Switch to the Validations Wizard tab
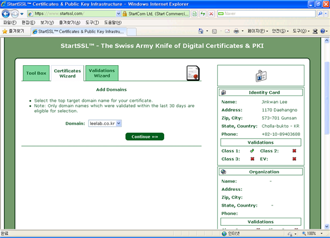The width and height of the screenshot is (330, 238). tap(102, 73)
